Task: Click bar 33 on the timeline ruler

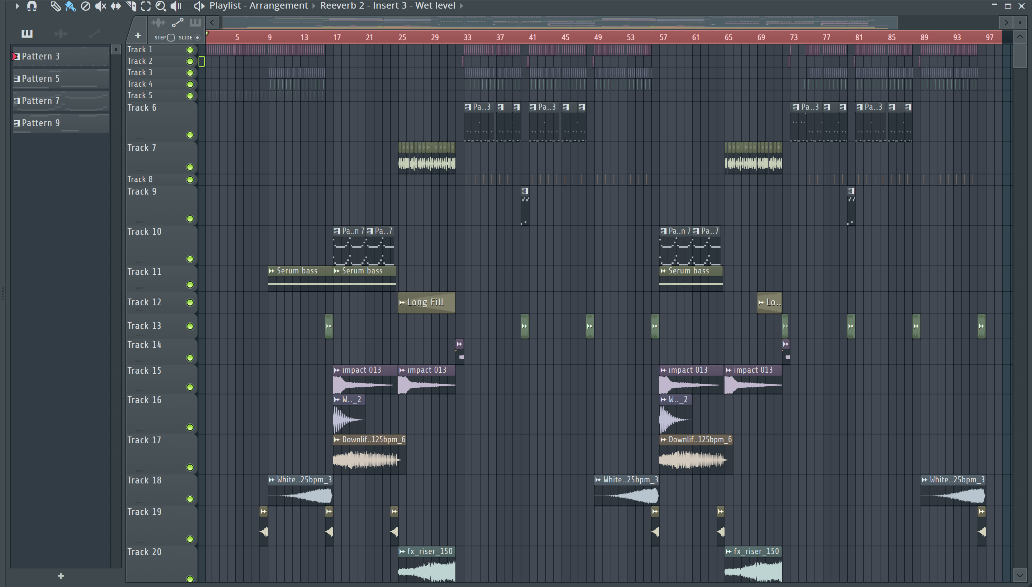Action: point(467,38)
